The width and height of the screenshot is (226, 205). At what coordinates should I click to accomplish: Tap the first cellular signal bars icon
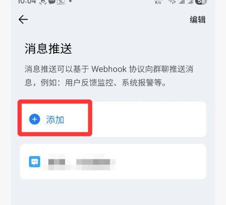point(182,1)
